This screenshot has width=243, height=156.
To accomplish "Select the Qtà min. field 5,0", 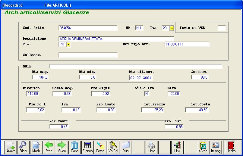I will coord(87,77).
